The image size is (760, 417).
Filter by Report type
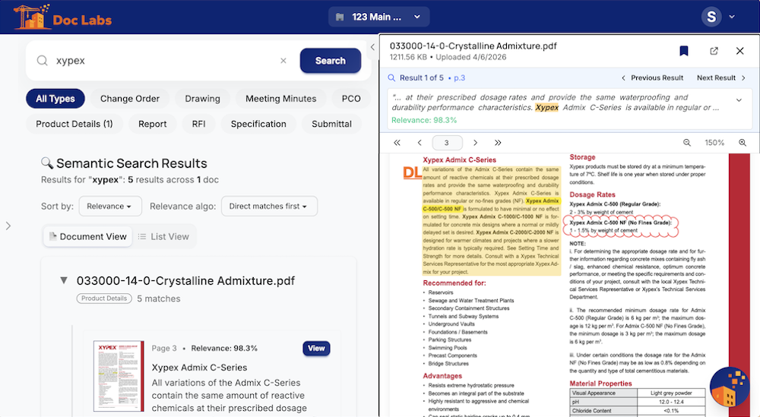pos(152,124)
